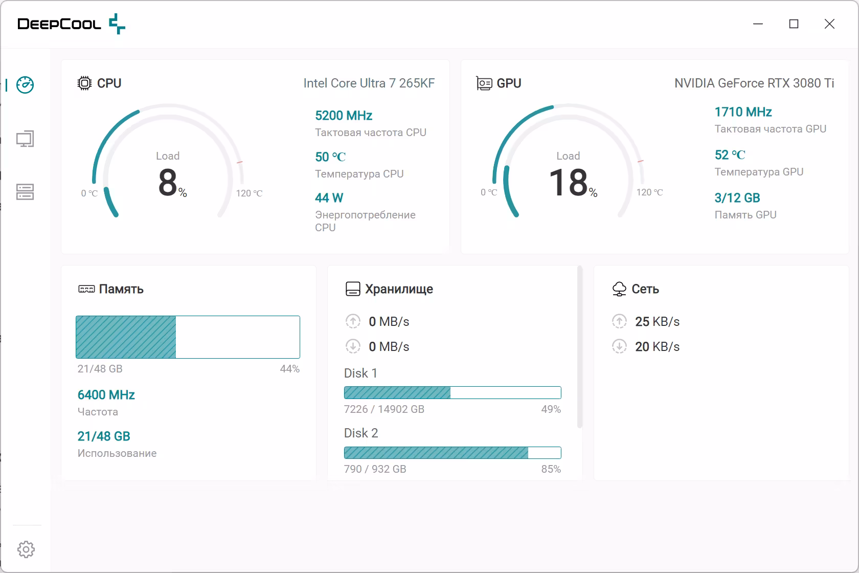859x573 pixels.
Task: Click the DeepCool logo
Action: click(x=71, y=24)
